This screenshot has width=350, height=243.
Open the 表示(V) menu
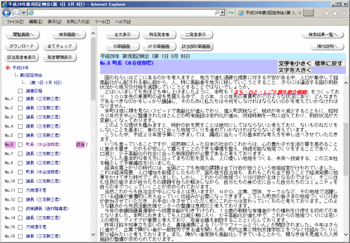coord(54,22)
